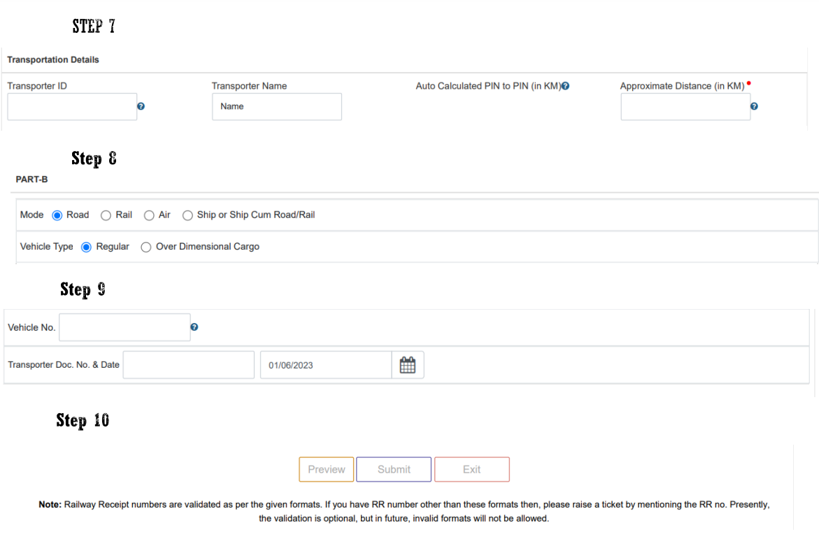Click help icon beside Approximate Distance field
The image size is (819, 539).
754,106
